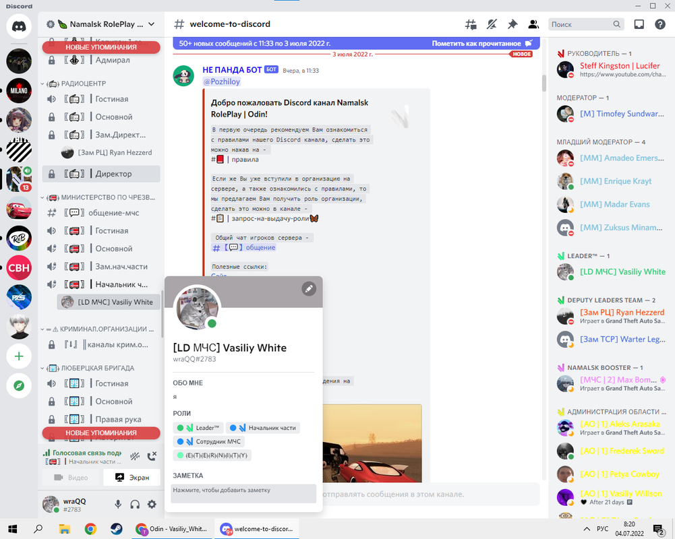Click bottom НОВЫЕ УПОМИНАНИЯ banner

(x=101, y=433)
